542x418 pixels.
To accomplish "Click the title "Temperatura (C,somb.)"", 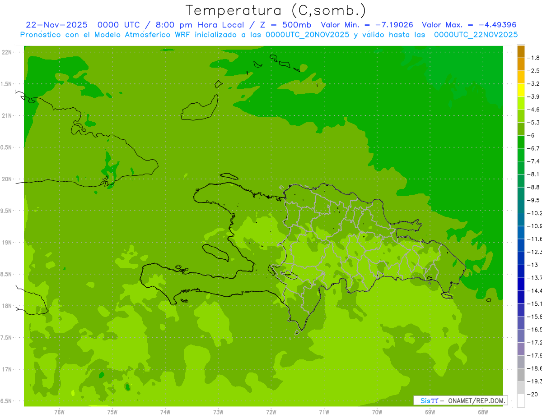I will pos(276,10).
